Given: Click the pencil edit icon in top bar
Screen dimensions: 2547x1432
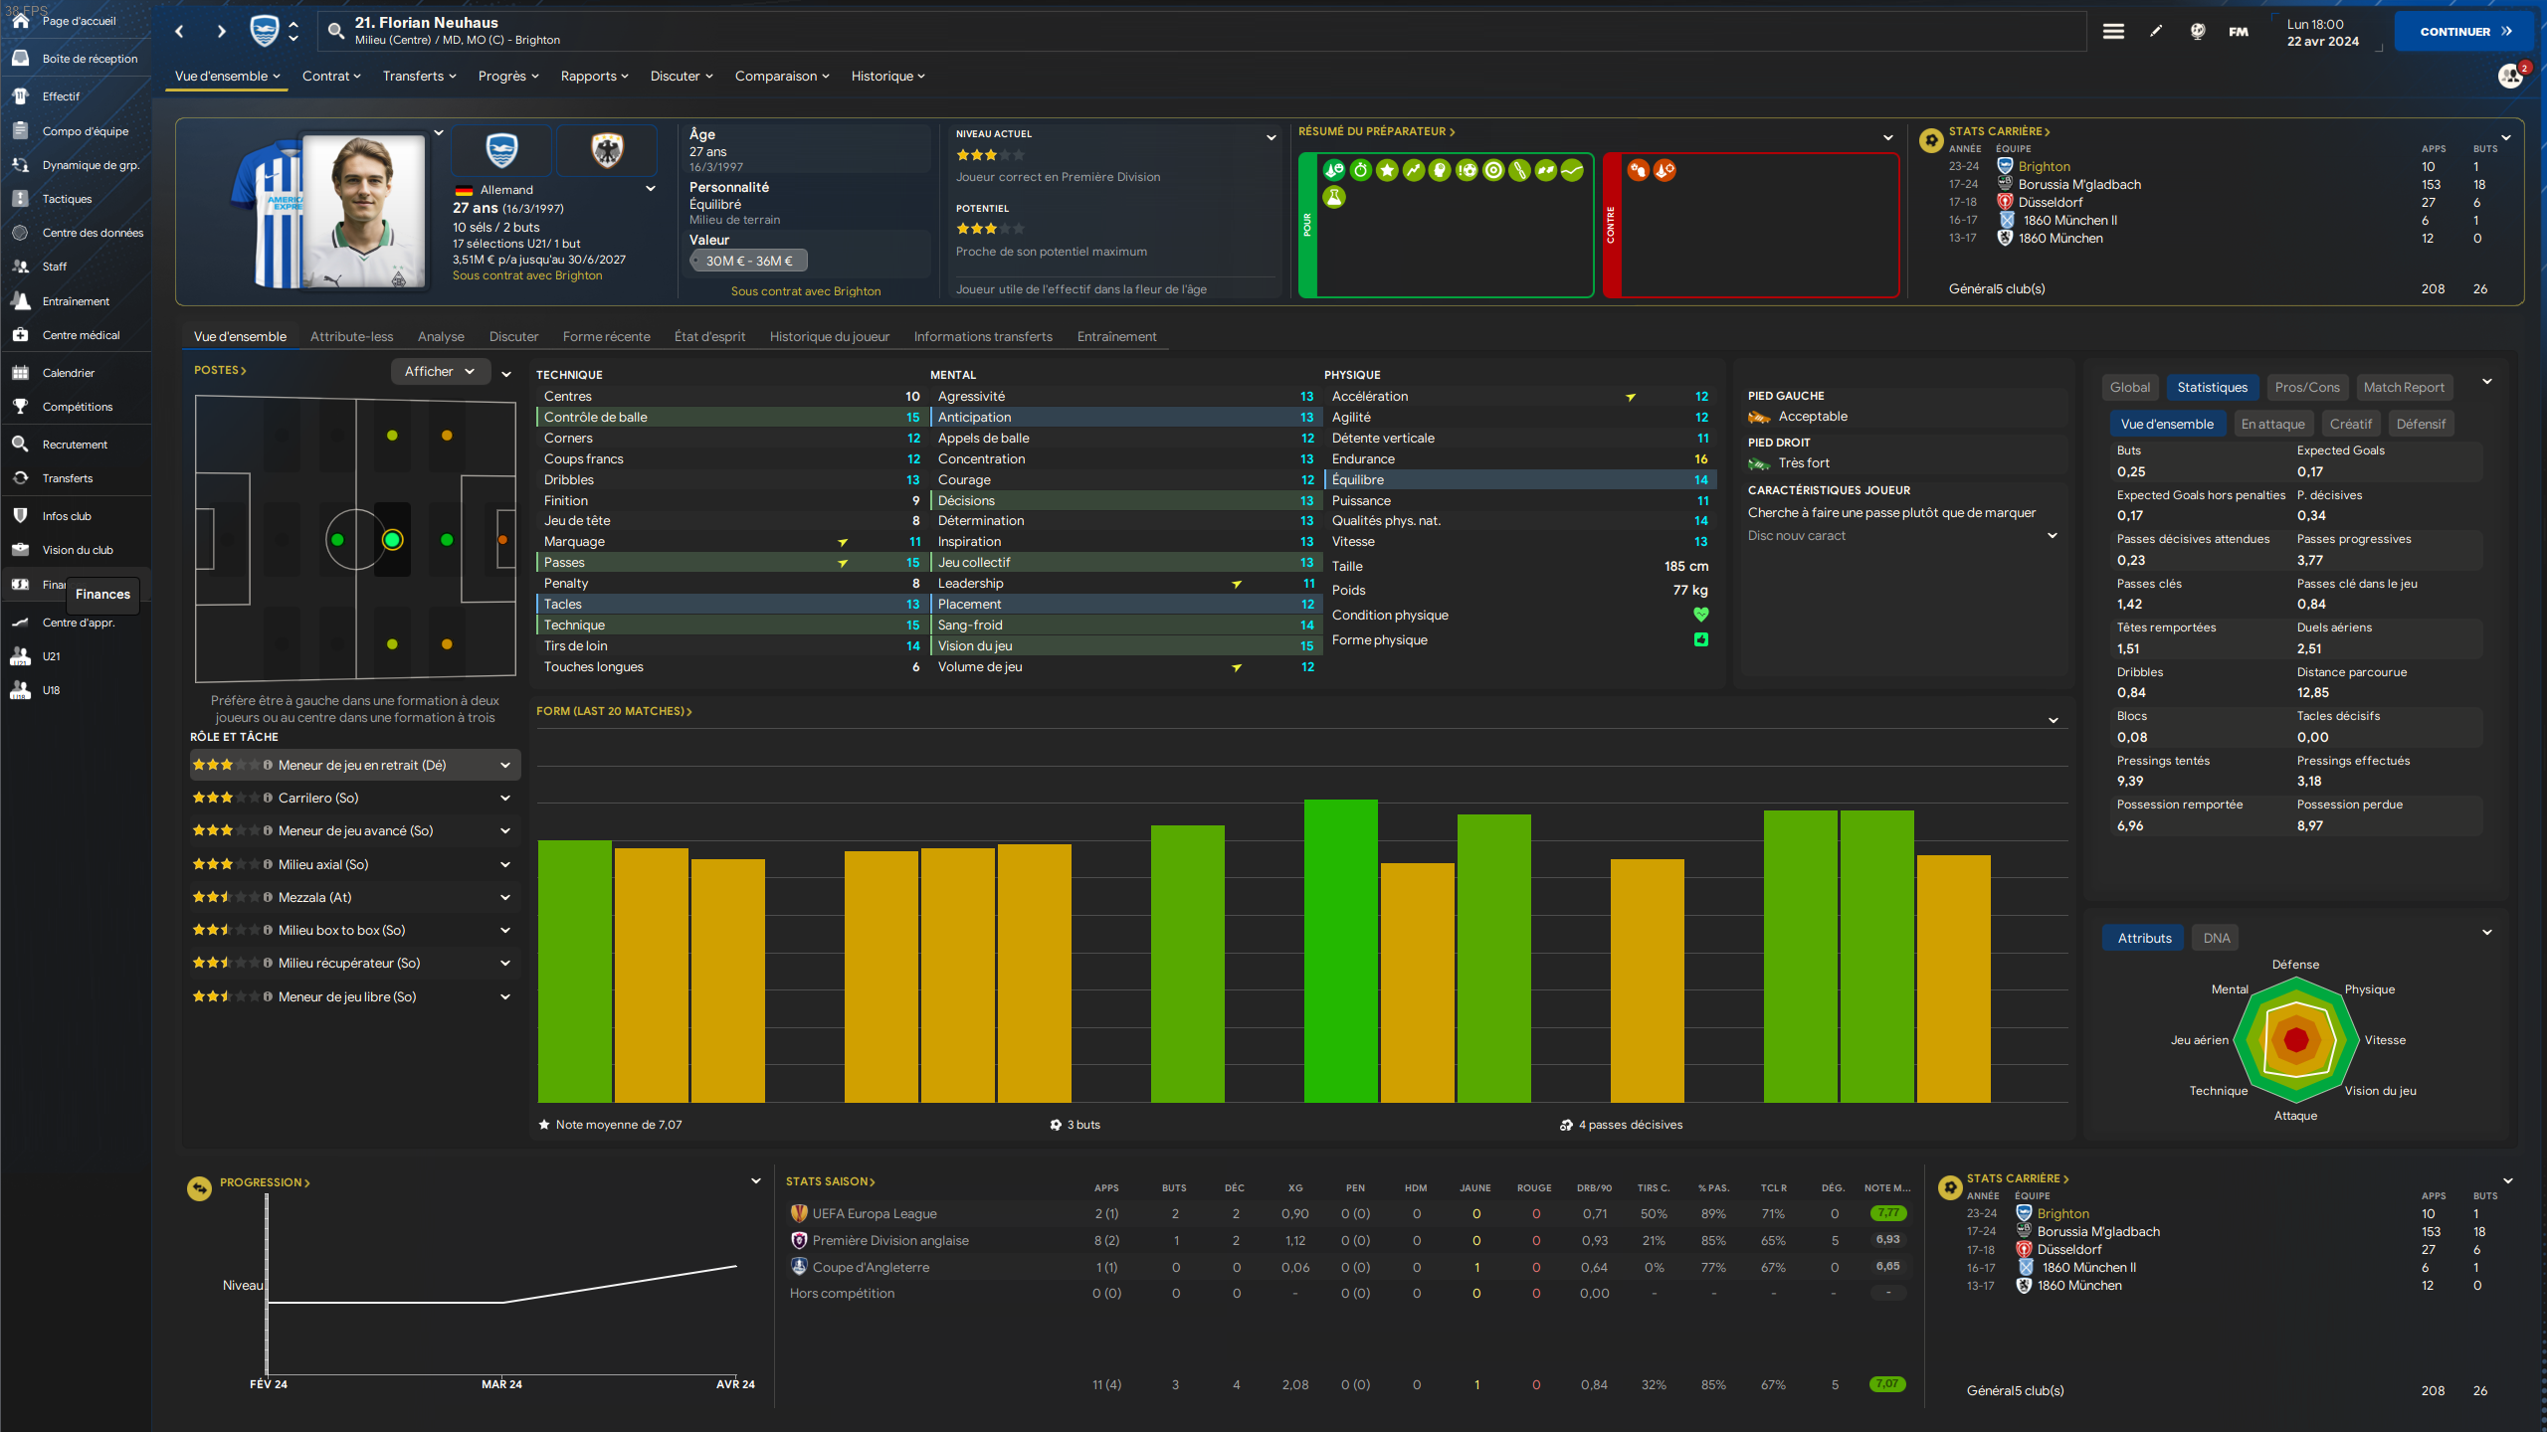Looking at the screenshot, I should pyautogui.click(x=2155, y=31).
